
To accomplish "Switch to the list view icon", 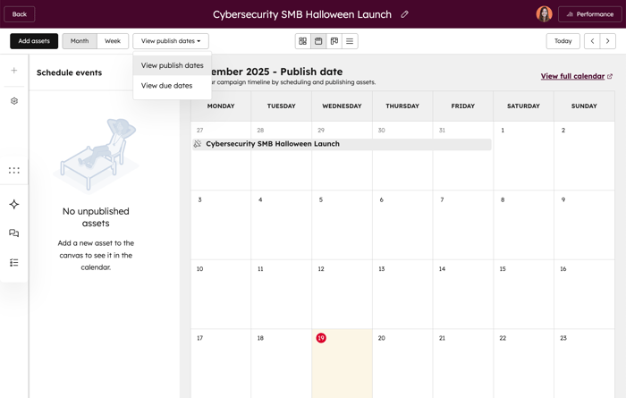I will click(350, 41).
